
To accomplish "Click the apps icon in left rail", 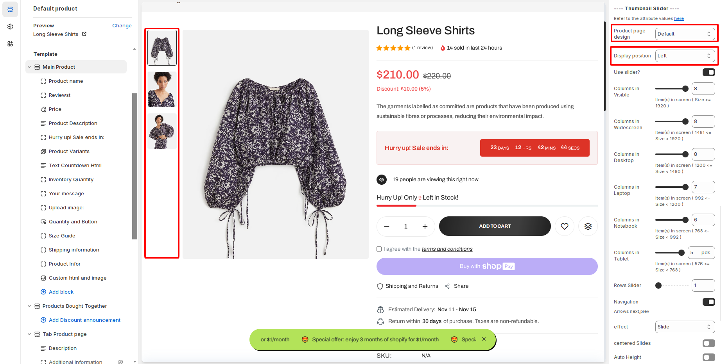I will pyautogui.click(x=10, y=44).
